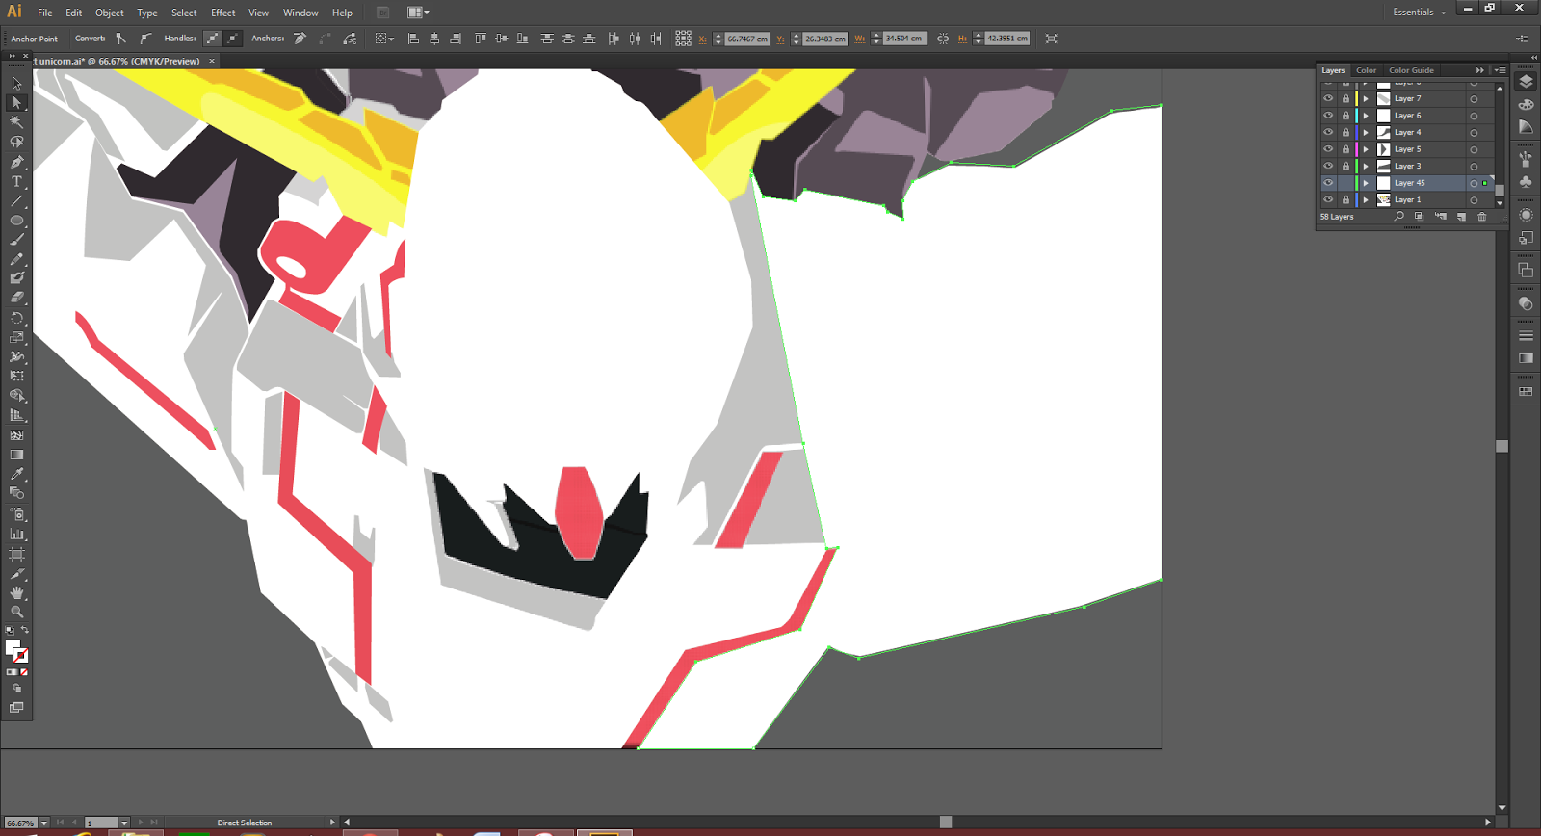Select the Blob Brush tool

tap(16, 278)
